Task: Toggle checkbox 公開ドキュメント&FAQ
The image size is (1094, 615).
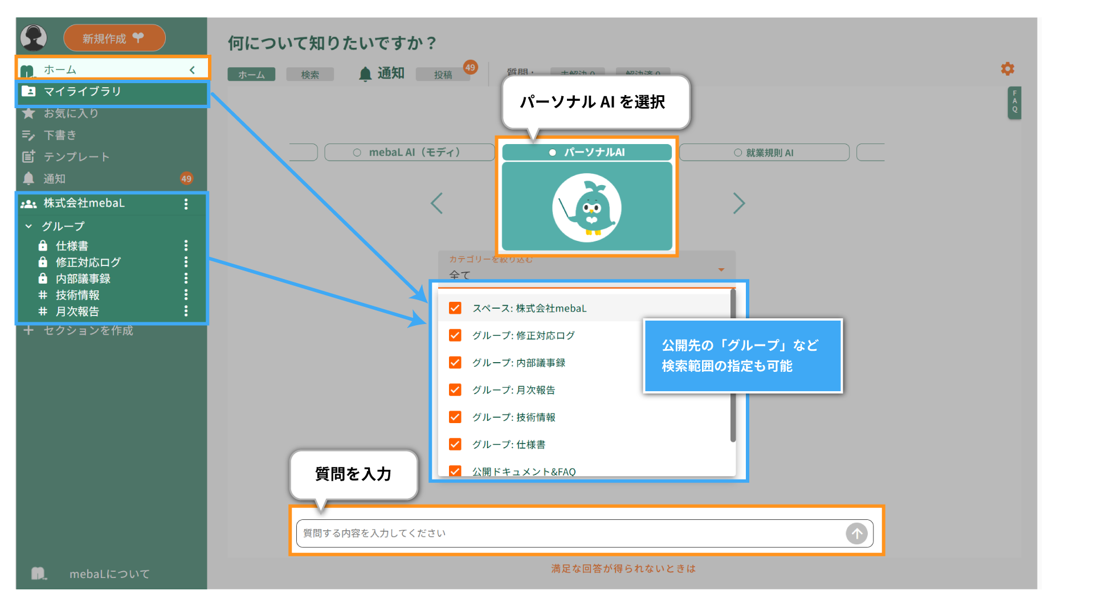Action: (x=455, y=471)
